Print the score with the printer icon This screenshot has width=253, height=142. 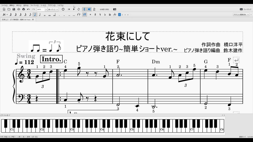pyautogui.click(x=23, y=9)
